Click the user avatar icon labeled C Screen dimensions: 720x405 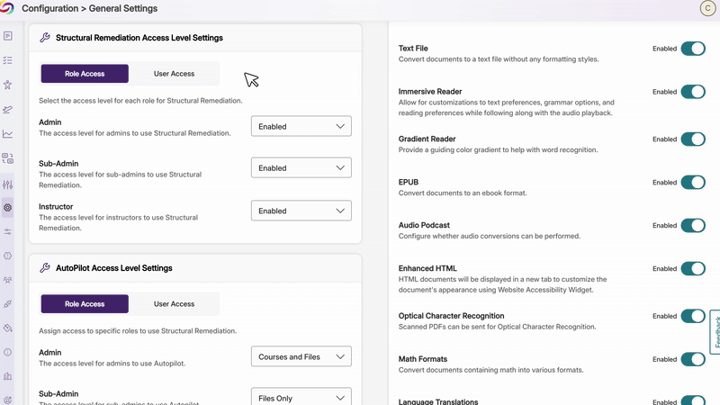click(x=706, y=9)
